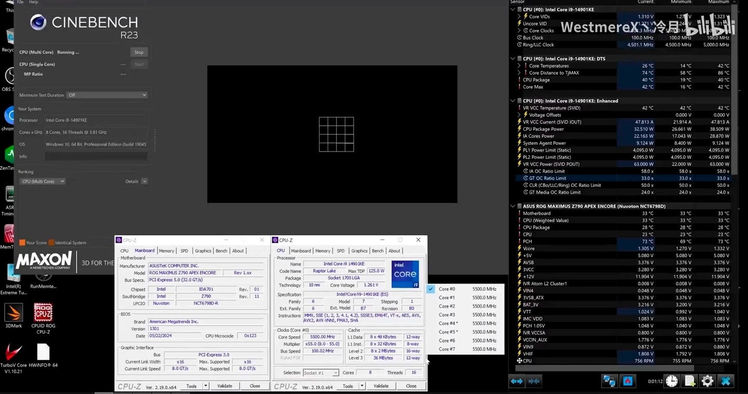Collapse ASUS ROG MAXIMUS Z790 APEX group

513,206
